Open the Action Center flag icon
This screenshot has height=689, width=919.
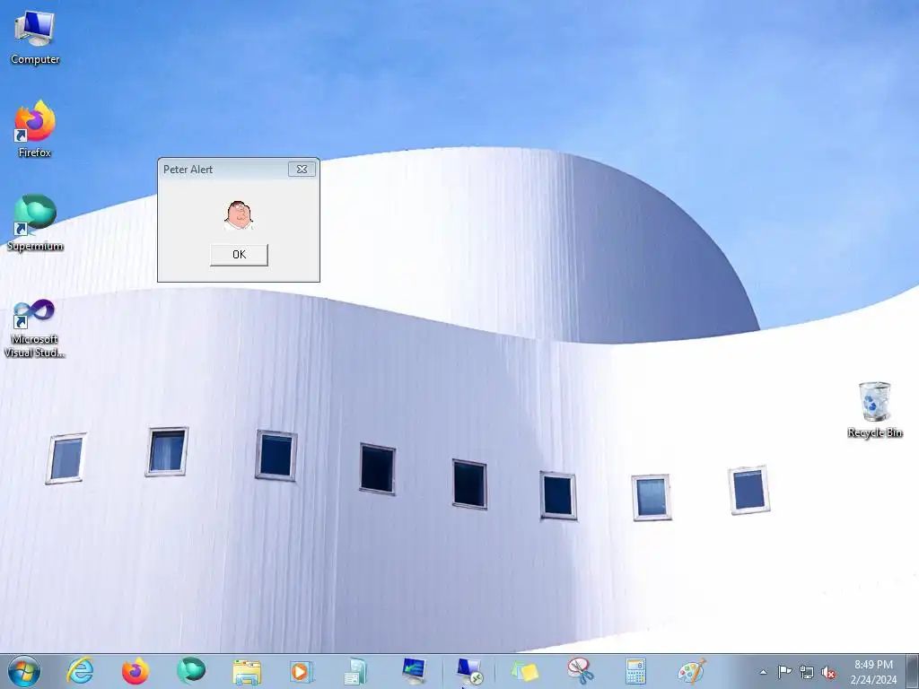(x=784, y=671)
